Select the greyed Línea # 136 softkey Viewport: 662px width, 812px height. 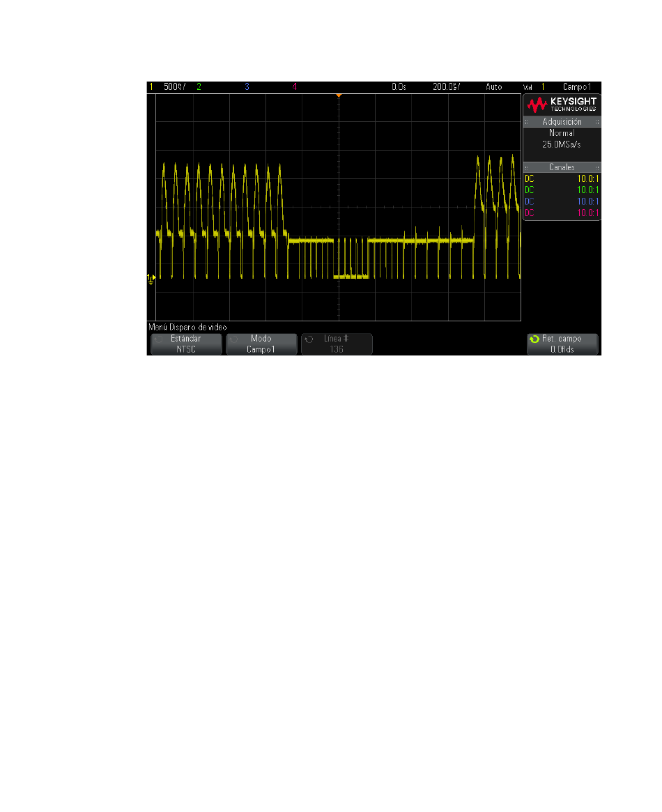pos(337,344)
